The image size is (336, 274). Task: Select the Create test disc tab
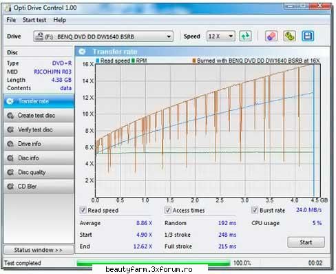click(x=39, y=116)
